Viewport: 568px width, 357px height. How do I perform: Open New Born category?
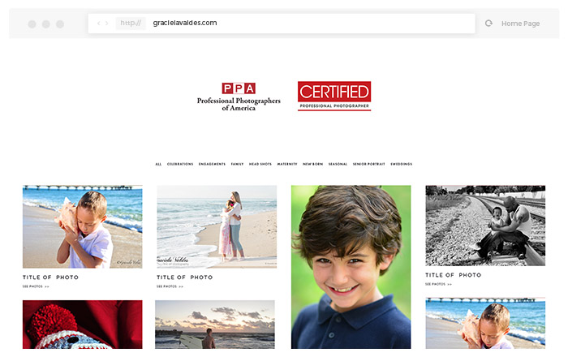pos(312,164)
